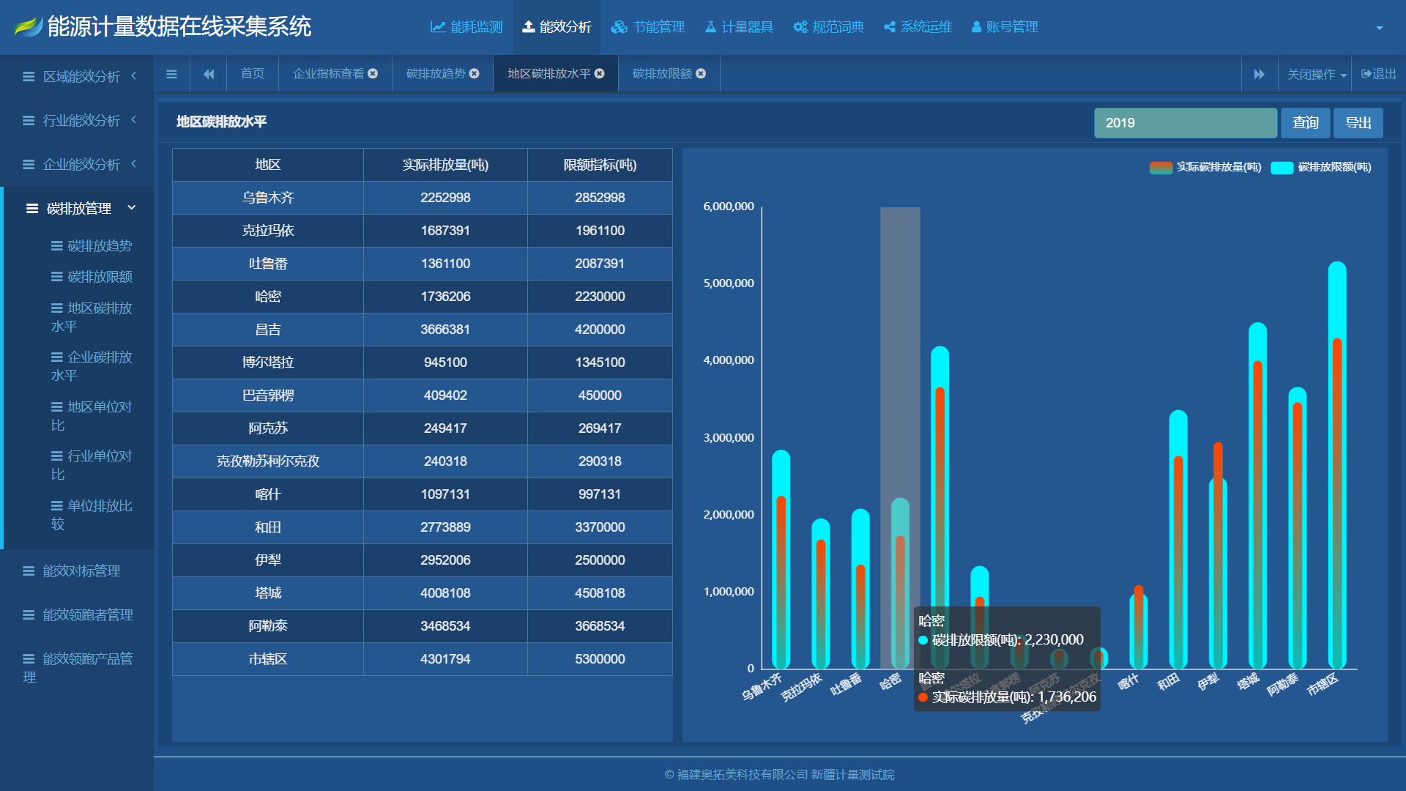
Task: Click the 导出 button
Action: (x=1358, y=123)
